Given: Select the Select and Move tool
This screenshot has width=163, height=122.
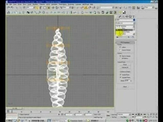Looking at the screenshot, I should click(53, 8).
